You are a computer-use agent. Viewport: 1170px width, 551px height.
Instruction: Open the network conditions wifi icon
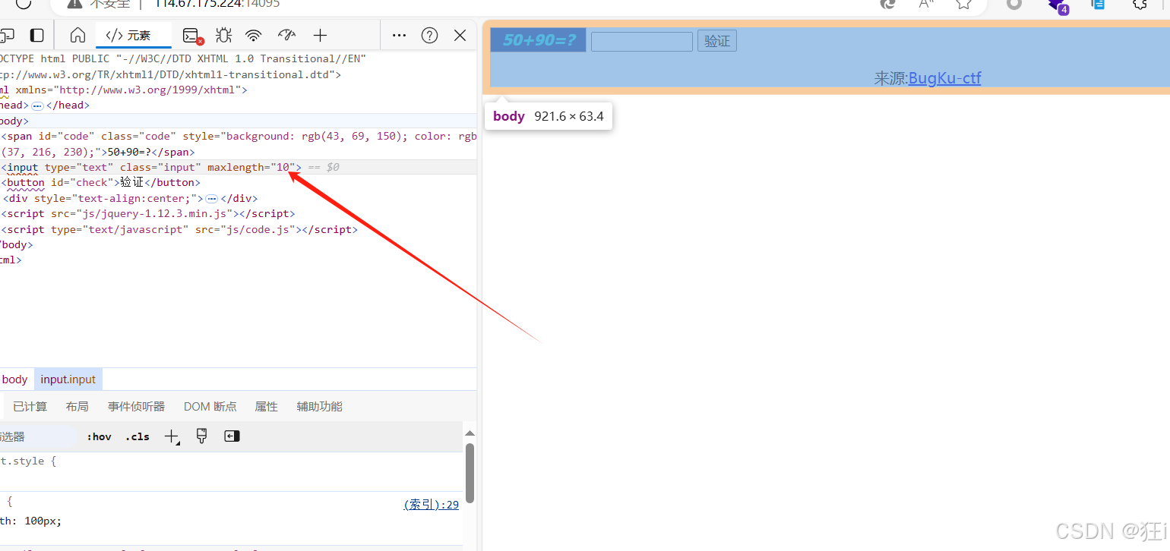(x=253, y=35)
